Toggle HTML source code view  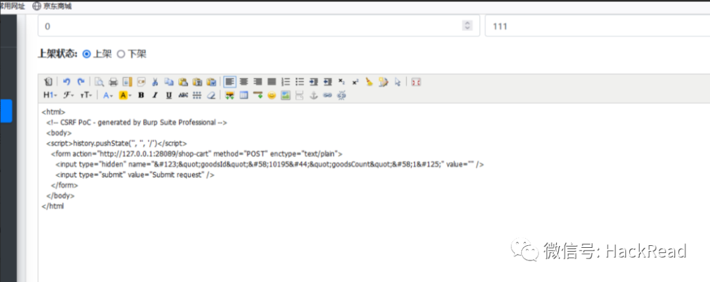[x=49, y=82]
